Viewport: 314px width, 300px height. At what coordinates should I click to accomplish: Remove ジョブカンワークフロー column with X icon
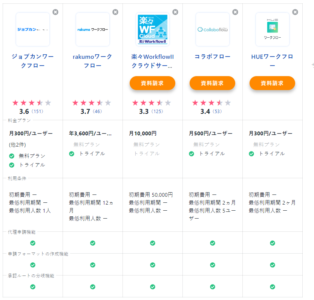(55, 12)
